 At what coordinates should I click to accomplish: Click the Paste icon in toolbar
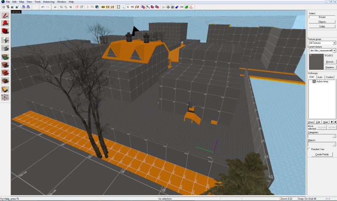click(x=97, y=7)
